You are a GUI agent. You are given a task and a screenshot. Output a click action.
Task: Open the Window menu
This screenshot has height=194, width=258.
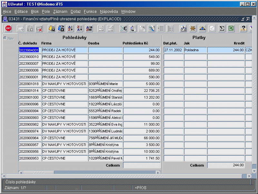click(x=128, y=12)
